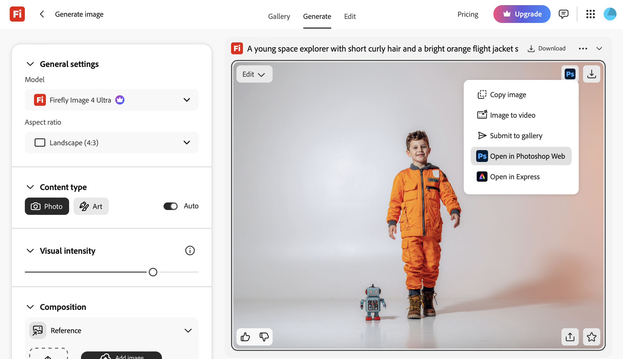Switch to the Edit tab
The width and height of the screenshot is (623, 359).
click(x=350, y=16)
